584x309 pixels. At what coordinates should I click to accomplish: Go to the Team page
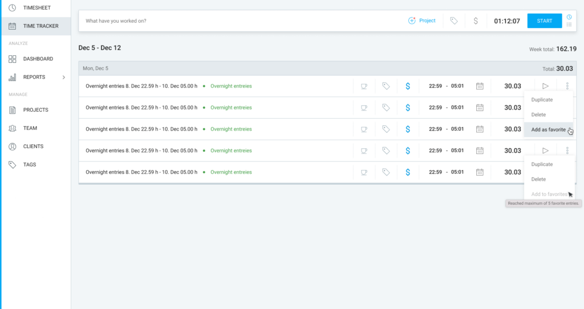point(30,128)
